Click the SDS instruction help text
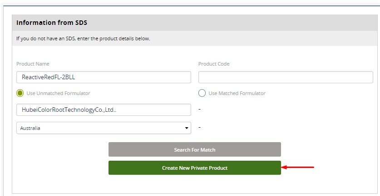 [x=83, y=38]
